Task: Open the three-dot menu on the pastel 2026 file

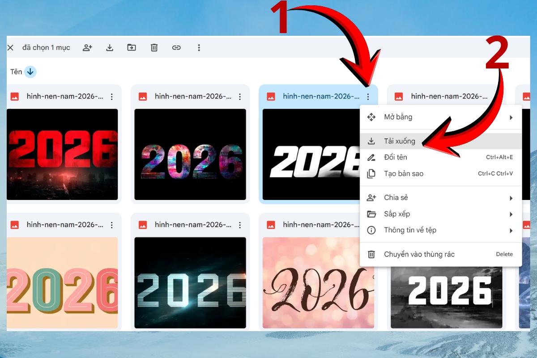Action: (x=112, y=224)
